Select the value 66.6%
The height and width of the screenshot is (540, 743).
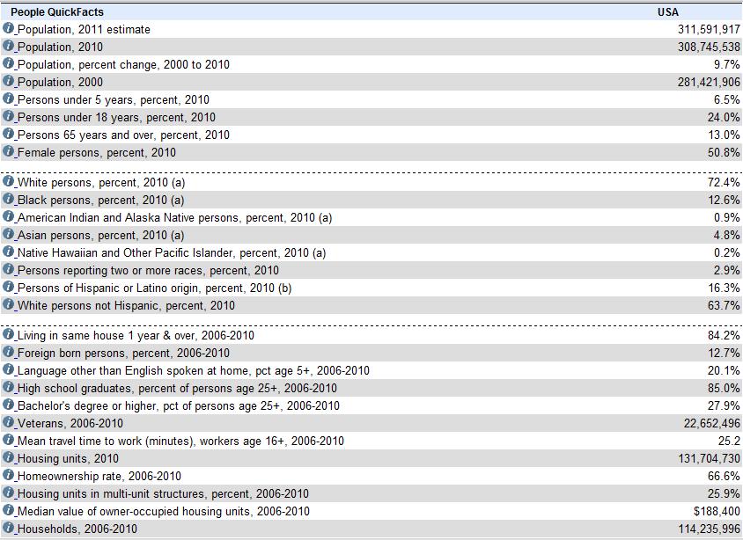[724, 476]
